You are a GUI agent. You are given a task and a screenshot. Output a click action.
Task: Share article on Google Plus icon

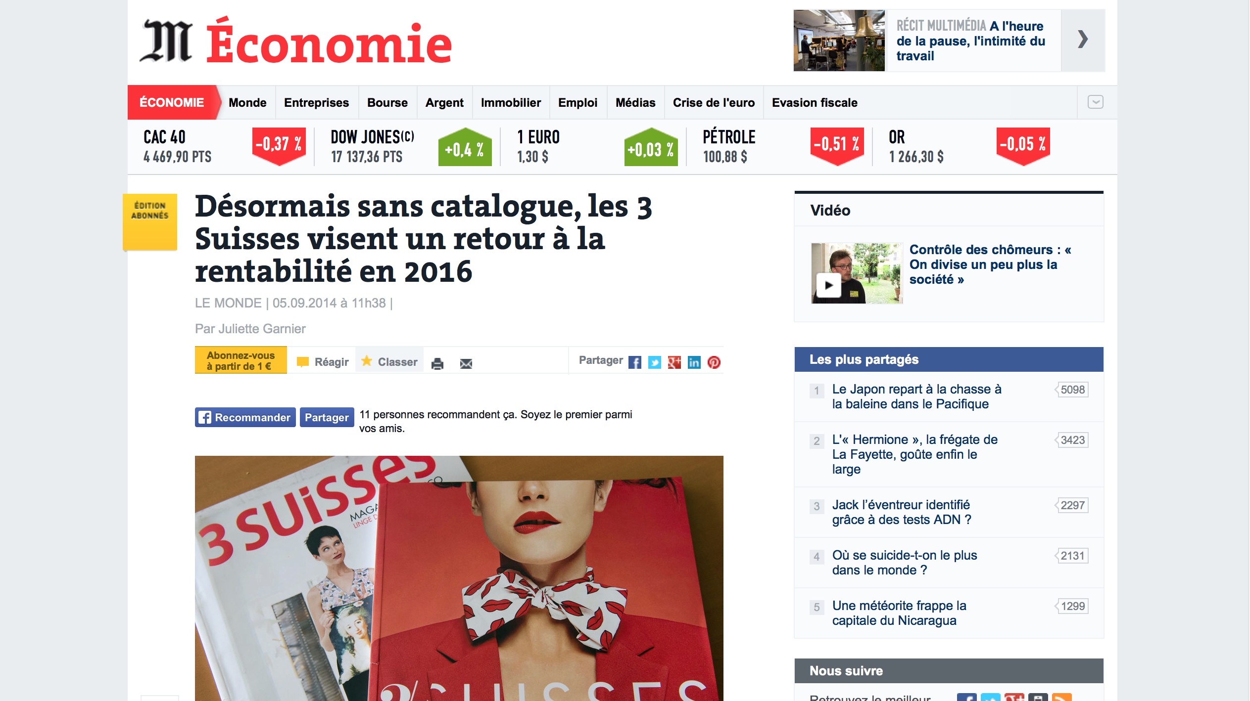pos(674,362)
